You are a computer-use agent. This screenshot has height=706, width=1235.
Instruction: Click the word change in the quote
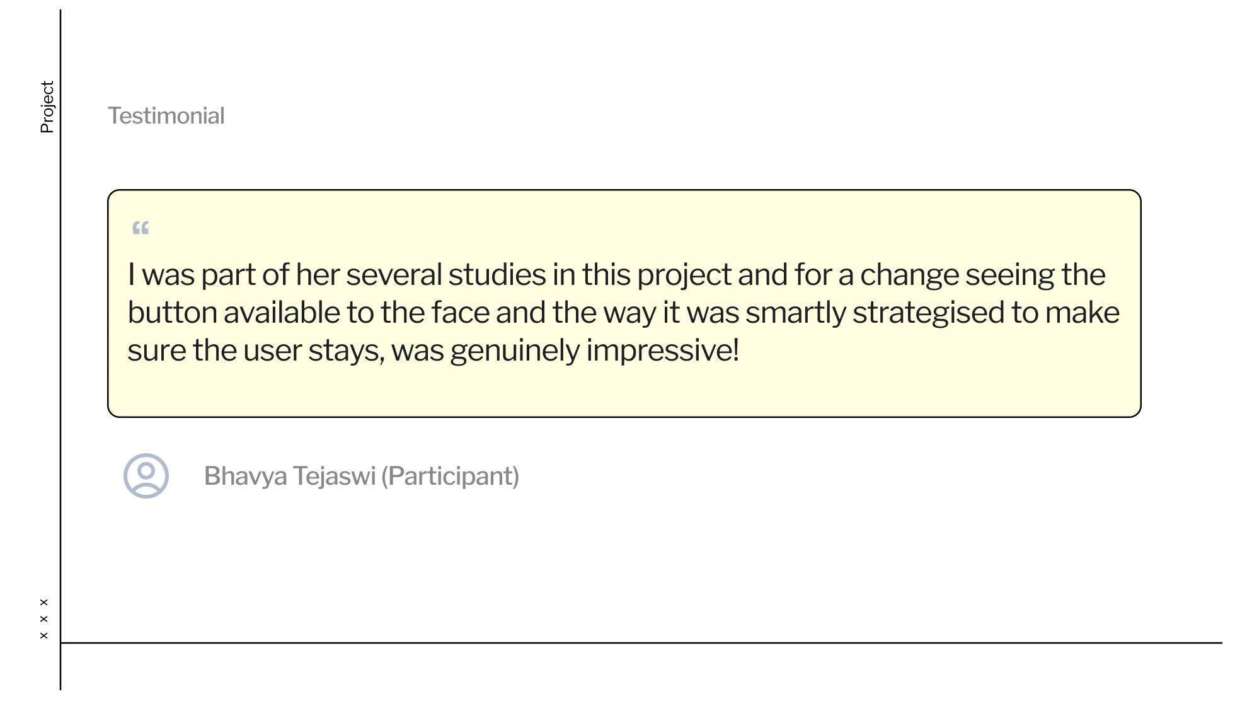[x=910, y=275]
